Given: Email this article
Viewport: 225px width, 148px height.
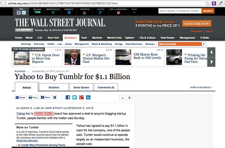Looking at the screenshot, I should [21, 98].
